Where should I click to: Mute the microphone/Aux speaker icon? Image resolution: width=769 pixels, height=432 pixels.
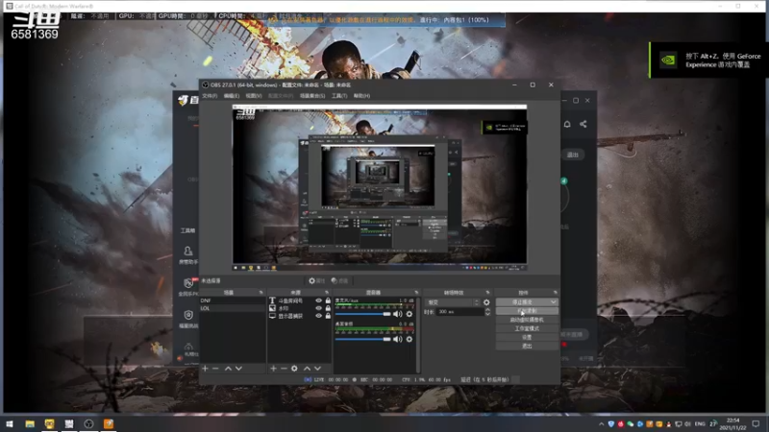[x=398, y=314]
